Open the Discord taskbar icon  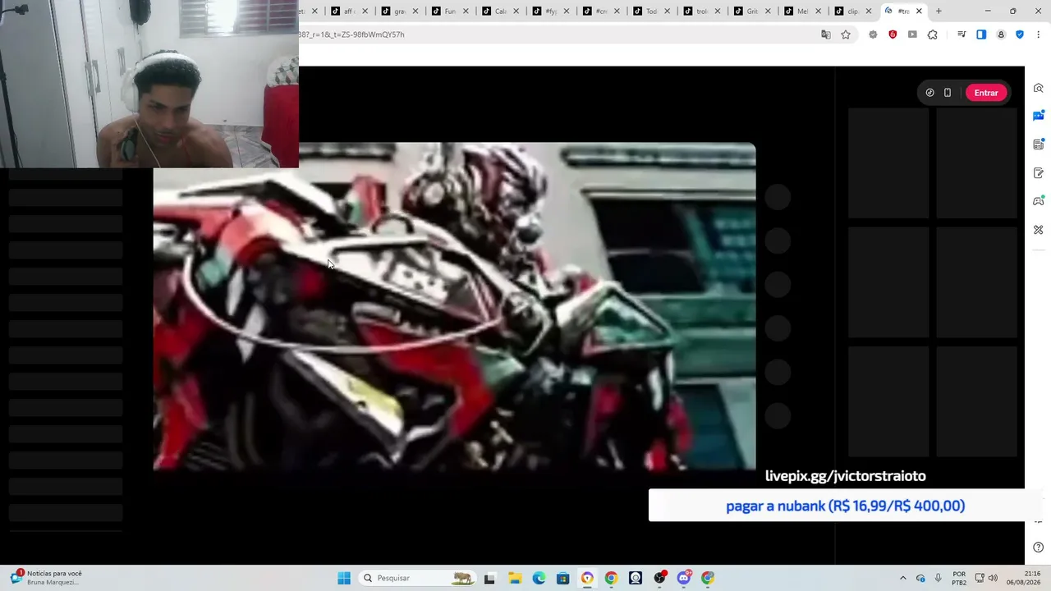point(684,578)
